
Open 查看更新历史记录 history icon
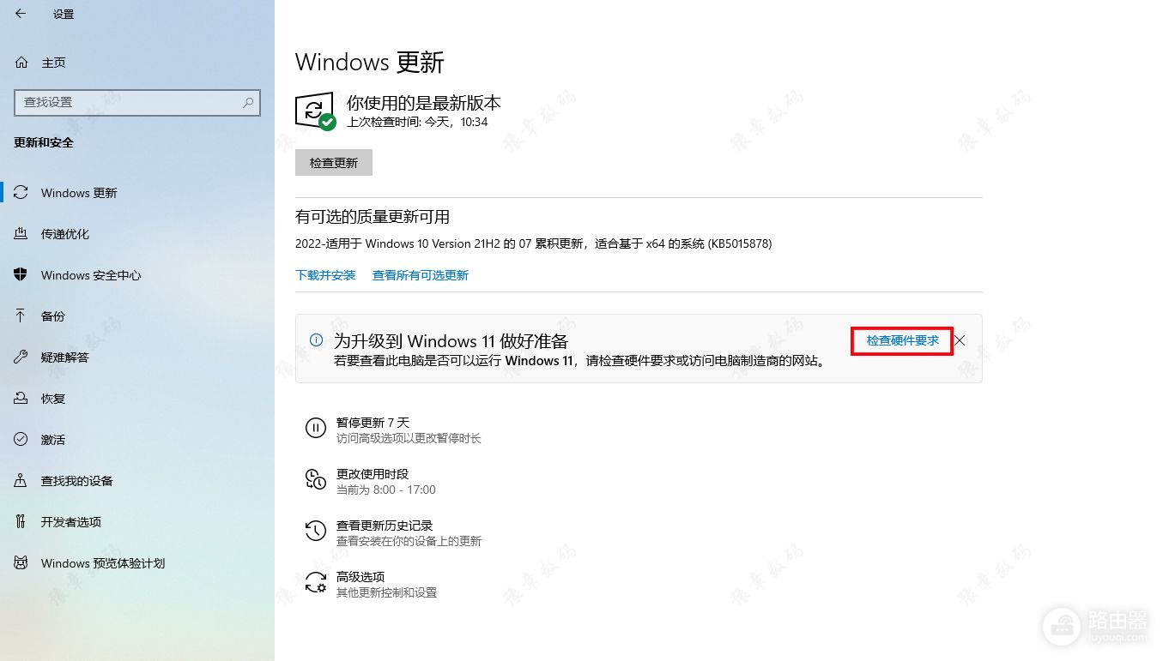[316, 531]
